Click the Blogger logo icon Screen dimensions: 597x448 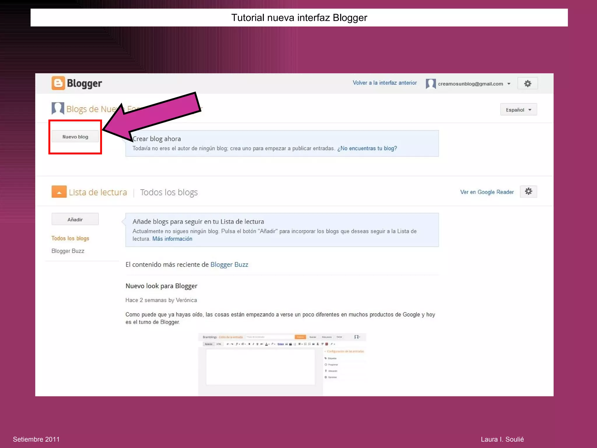[x=58, y=83]
